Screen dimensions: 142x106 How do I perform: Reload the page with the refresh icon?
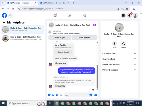point(13,9)
